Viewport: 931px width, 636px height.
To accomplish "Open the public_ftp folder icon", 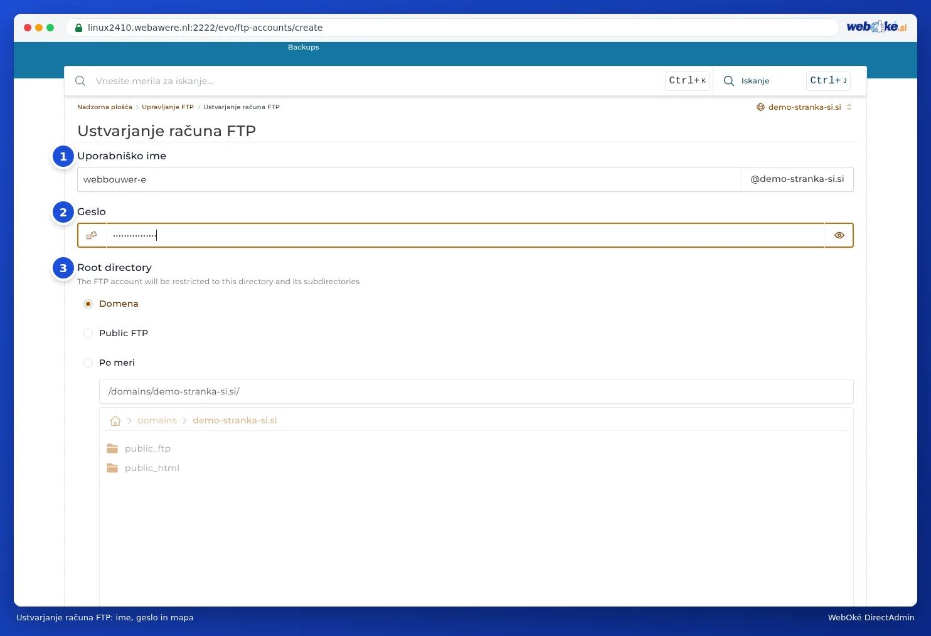I will pyautogui.click(x=112, y=448).
